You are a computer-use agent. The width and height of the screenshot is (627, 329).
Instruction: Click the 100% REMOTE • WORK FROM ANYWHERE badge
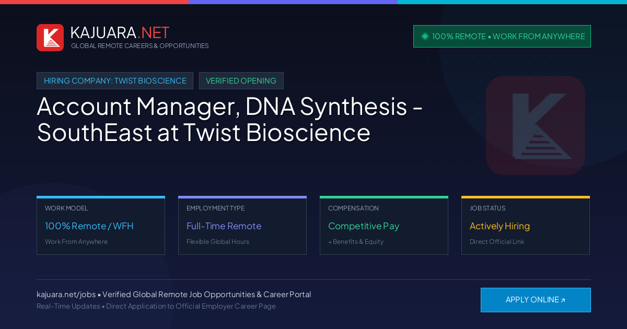502,36
